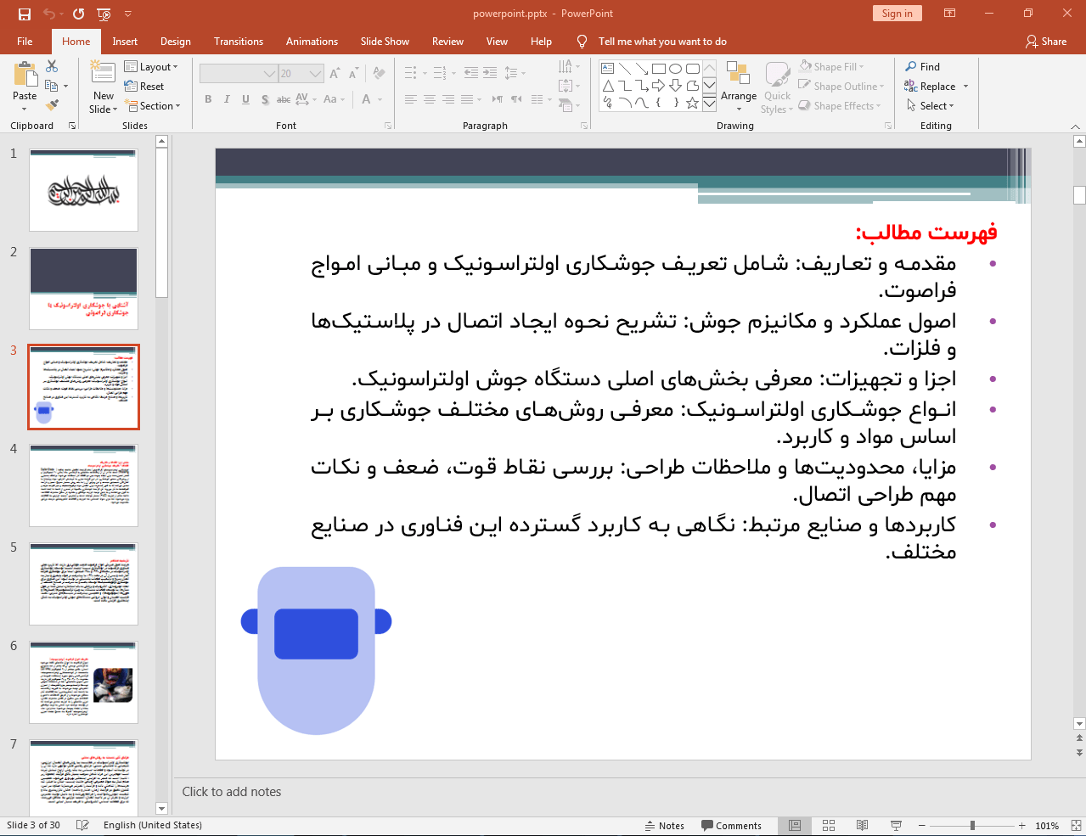Select the Text Box shape tool
The height and width of the screenshot is (836, 1086).
coord(607,67)
